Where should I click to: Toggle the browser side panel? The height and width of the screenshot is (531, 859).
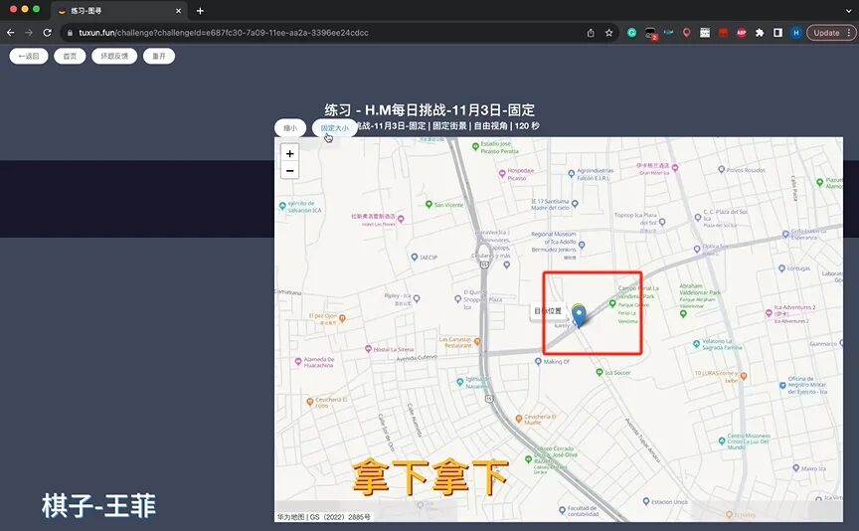[x=777, y=33]
